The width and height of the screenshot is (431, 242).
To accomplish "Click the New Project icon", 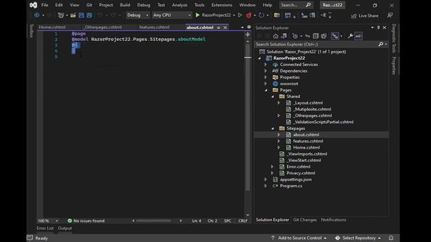I will click(61, 15).
